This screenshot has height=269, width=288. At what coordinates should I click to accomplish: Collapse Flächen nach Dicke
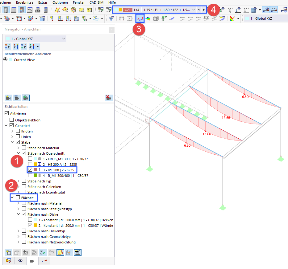tap(19, 214)
